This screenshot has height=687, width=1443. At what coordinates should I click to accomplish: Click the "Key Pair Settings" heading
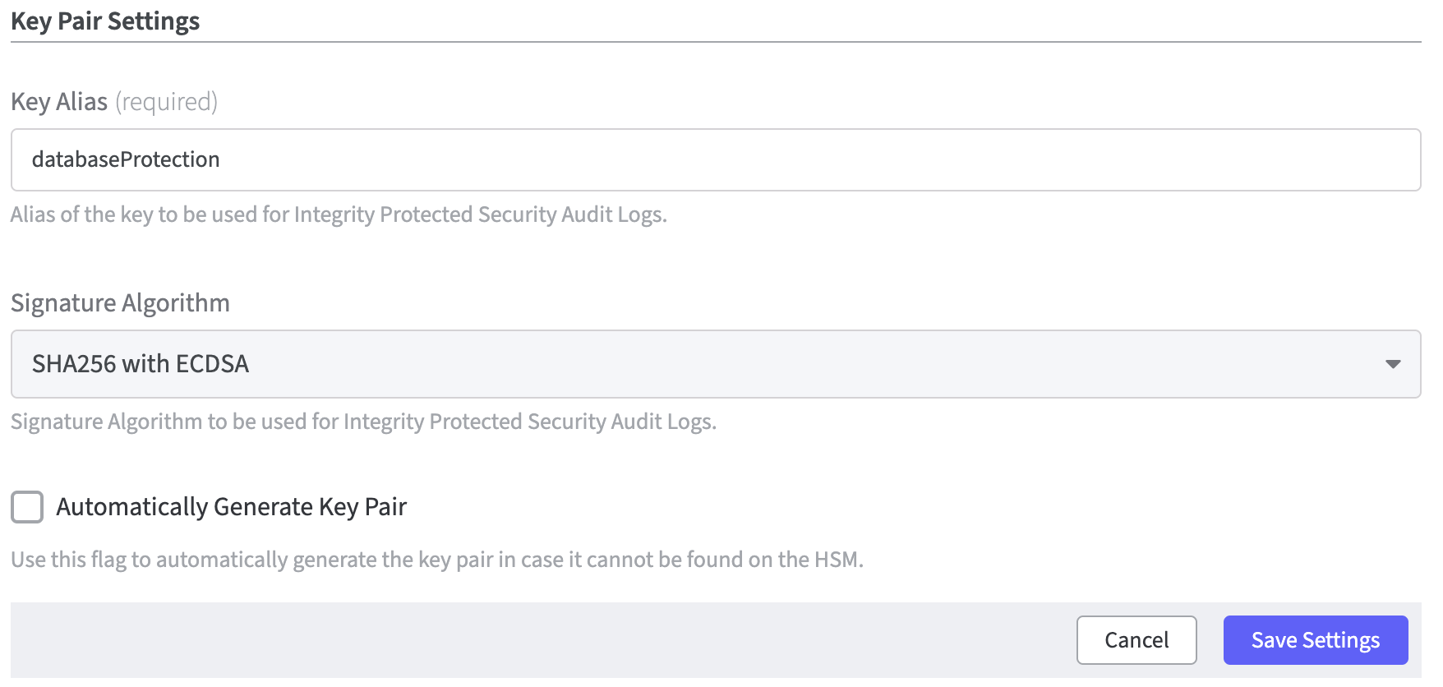[105, 21]
